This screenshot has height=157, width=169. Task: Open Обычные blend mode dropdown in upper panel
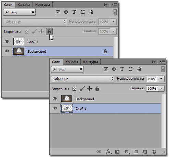[35, 22]
